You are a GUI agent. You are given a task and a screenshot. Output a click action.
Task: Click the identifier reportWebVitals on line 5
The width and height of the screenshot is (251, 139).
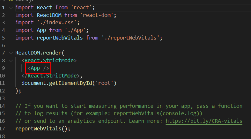click(x=60, y=38)
